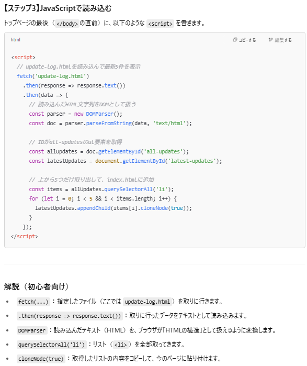Viewport: 307px width, 366px height.
Task: Click inline <script> tag in the intro sentence
Action: pos(160,24)
